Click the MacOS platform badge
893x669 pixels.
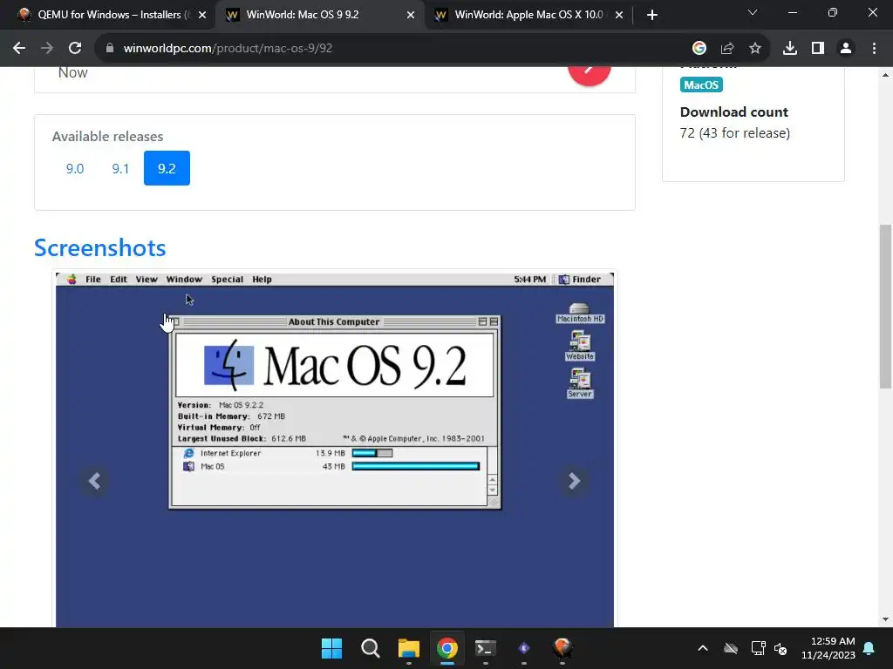[x=701, y=84]
